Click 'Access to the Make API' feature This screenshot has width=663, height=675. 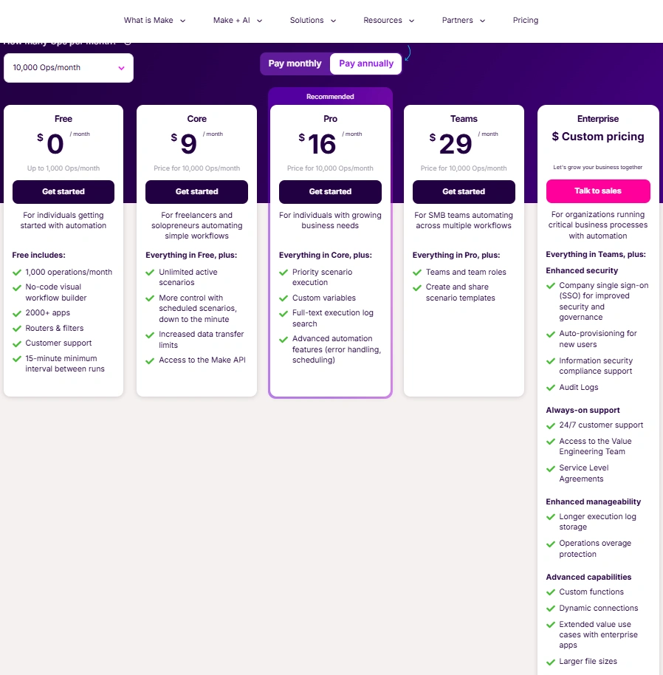202,360
